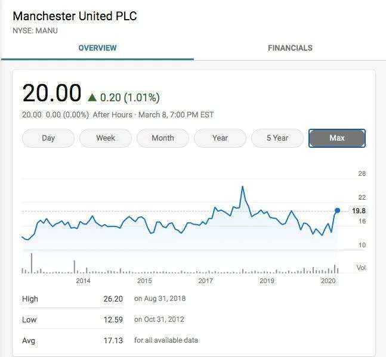
Task: Select the Day time range
Action: click(x=48, y=138)
